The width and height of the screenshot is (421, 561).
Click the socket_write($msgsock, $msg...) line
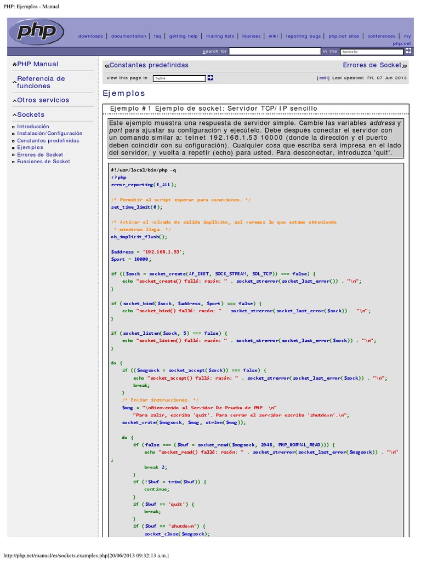184,422
